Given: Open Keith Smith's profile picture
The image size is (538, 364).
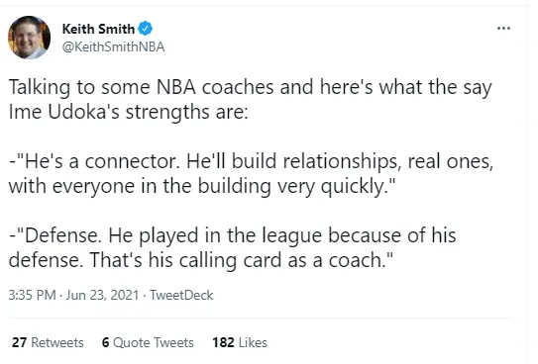Looking at the screenshot, I should [x=29, y=38].
